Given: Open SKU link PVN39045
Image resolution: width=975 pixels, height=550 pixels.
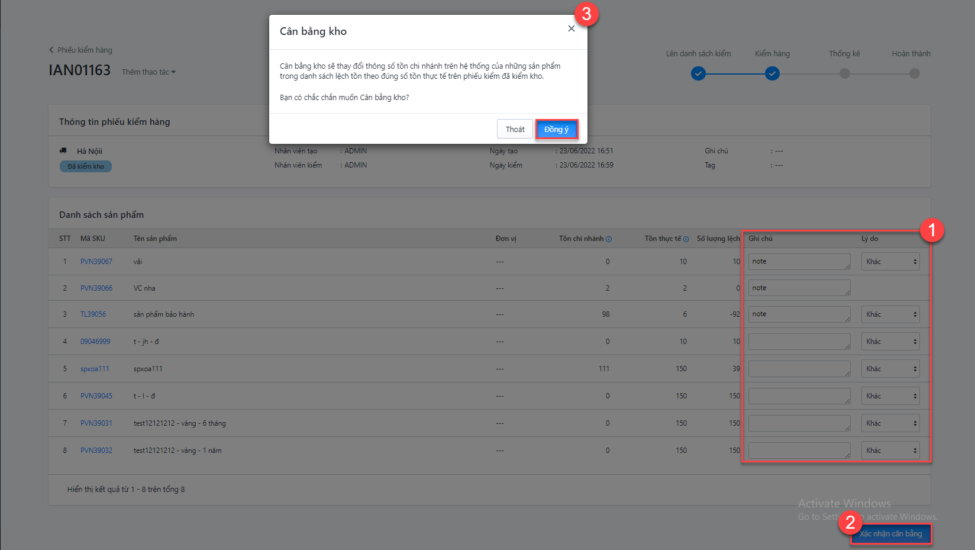Looking at the screenshot, I should (x=96, y=396).
